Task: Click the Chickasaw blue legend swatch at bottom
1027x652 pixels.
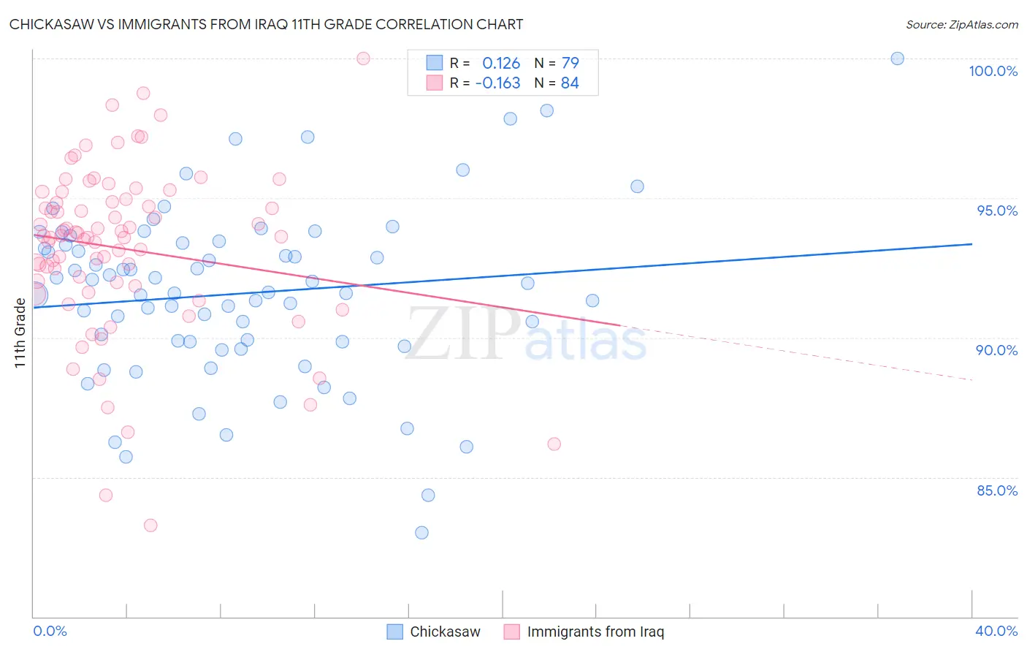Action: [x=394, y=632]
